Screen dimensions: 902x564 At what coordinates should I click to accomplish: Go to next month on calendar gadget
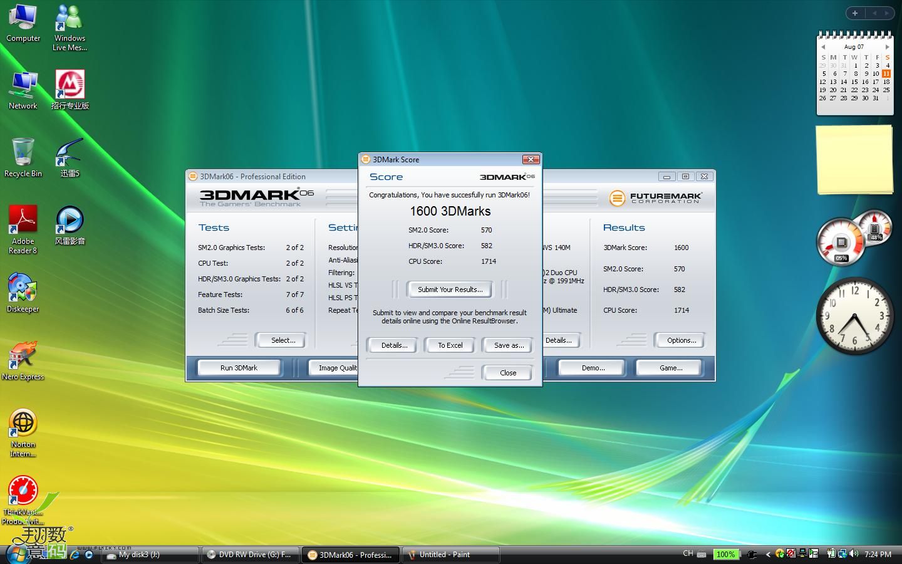tap(887, 47)
